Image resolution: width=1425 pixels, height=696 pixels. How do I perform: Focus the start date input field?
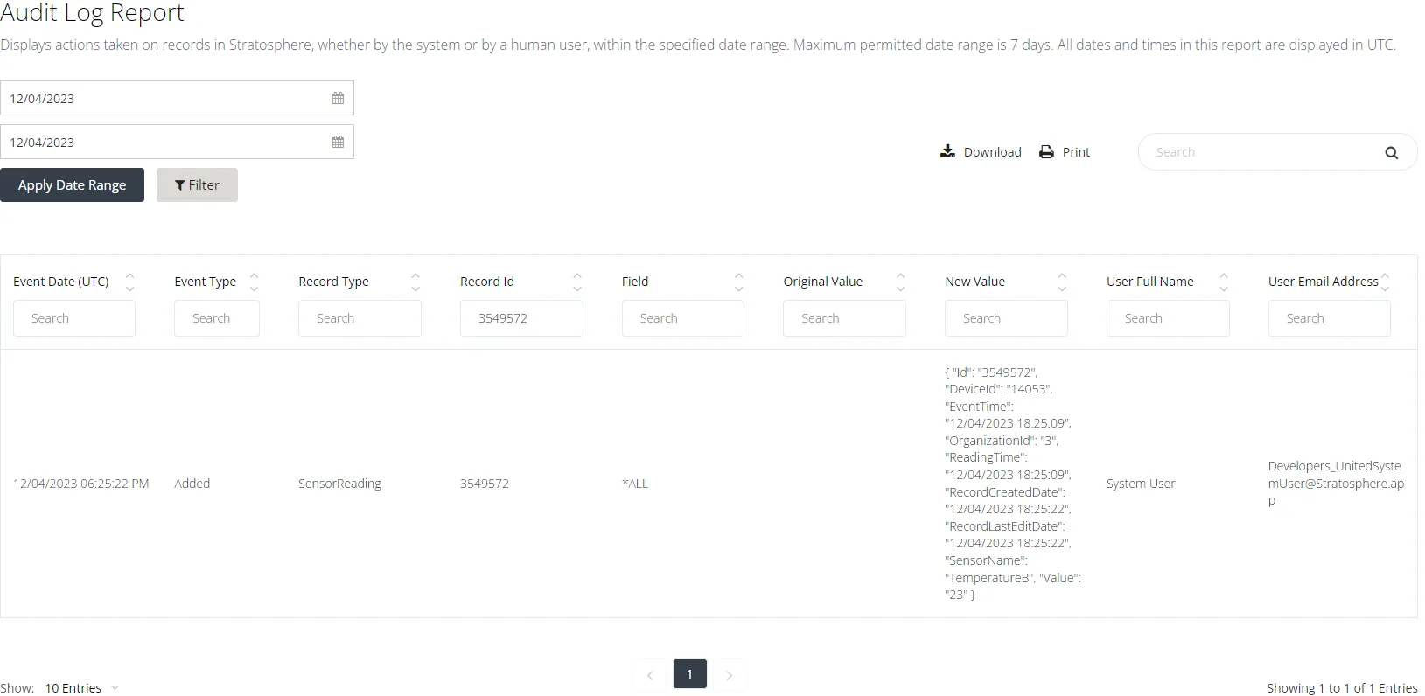point(177,98)
